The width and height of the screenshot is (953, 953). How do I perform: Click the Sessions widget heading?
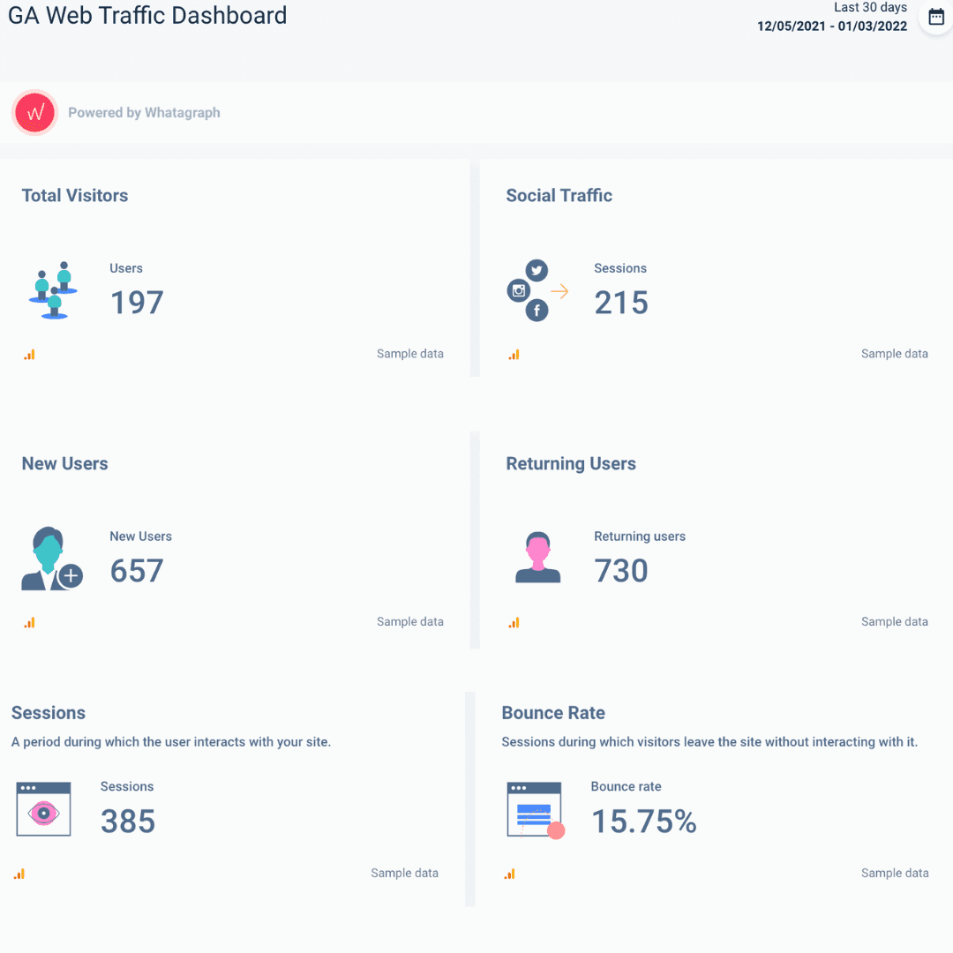pyautogui.click(x=48, y=712)
